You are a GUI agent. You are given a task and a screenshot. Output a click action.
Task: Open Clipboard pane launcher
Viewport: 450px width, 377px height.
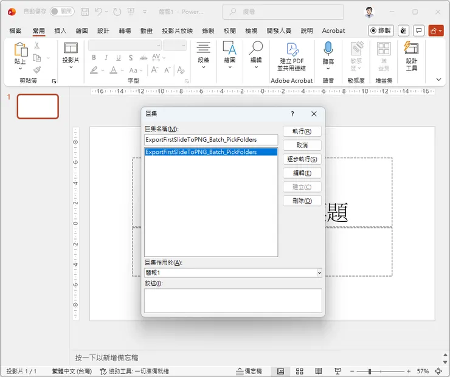(x=54, y=81)
